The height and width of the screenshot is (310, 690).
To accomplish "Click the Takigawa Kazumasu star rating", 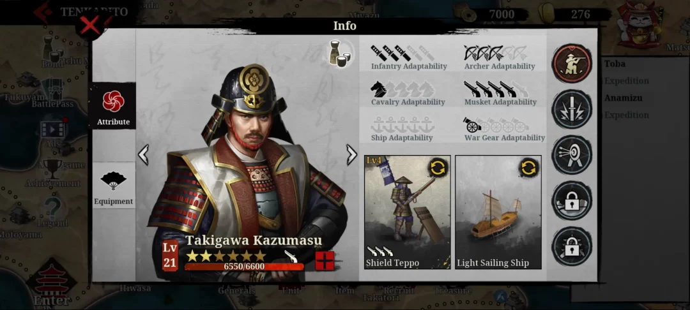I will coord(226,256).
